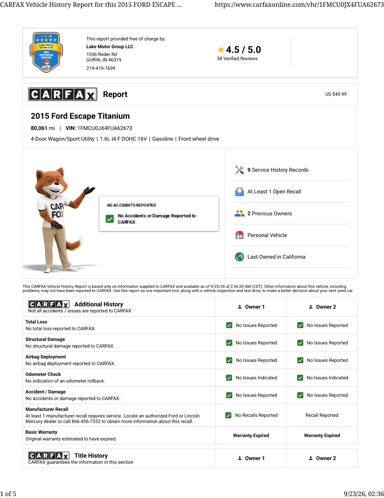Click the 4.5 / 5.0 rating
The image size is (384, 498).
[243, 50]
